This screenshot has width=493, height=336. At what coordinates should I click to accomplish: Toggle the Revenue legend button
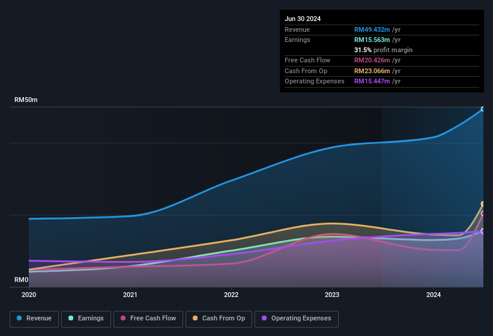34,319
